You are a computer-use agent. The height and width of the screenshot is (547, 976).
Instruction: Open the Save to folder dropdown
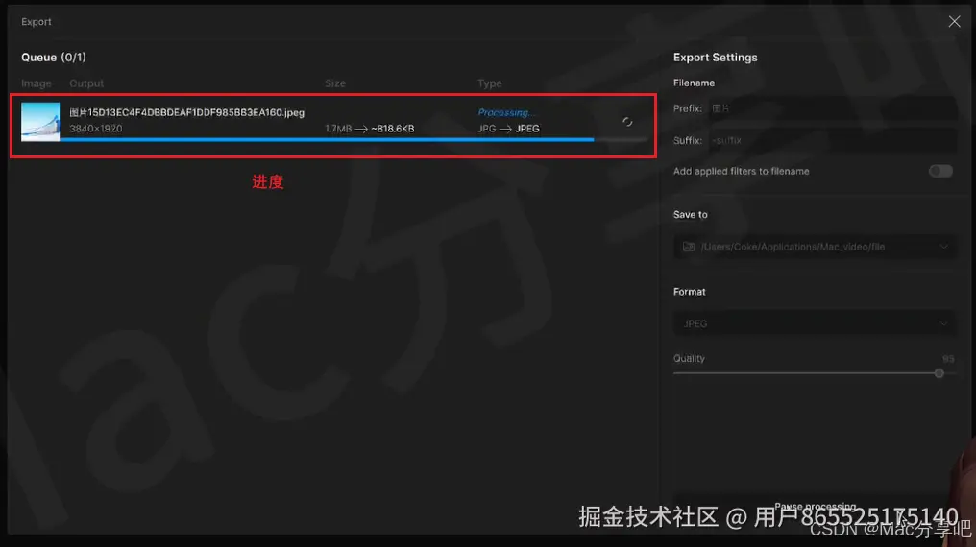click(815, 247)
